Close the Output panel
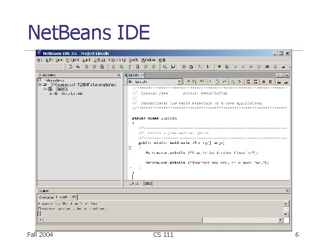 287,191
